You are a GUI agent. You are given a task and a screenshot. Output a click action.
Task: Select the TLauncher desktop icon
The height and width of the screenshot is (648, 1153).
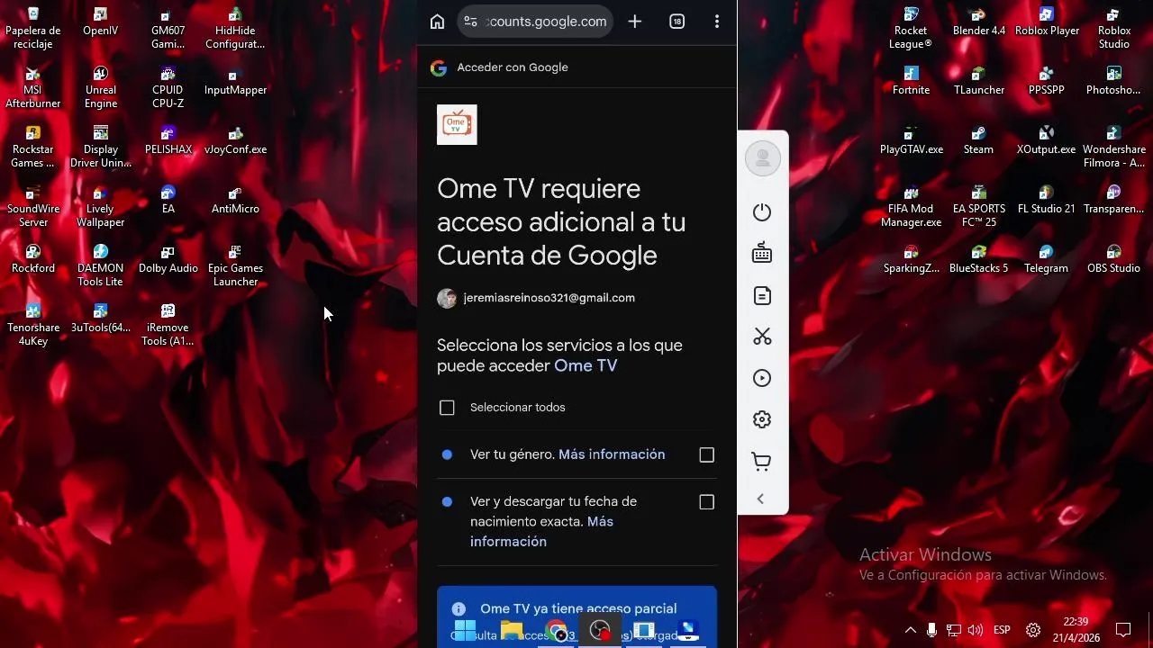pyautogui.click(x=978, y=81)
